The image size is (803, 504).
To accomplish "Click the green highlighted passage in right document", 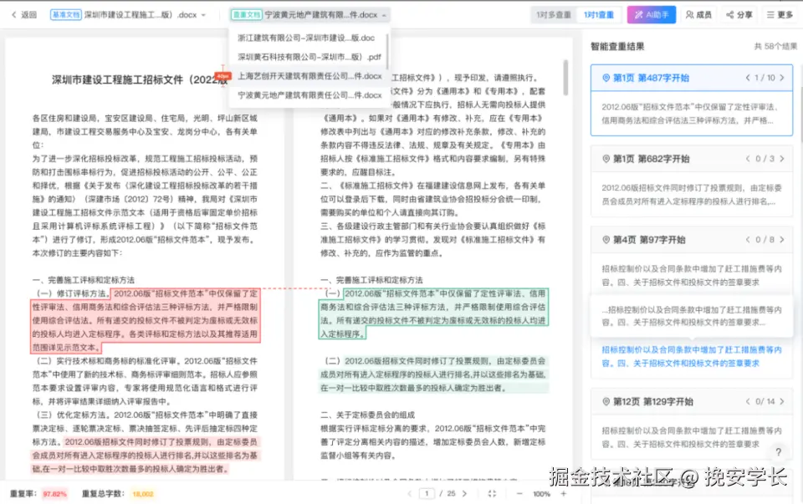I will coord(433,313).
